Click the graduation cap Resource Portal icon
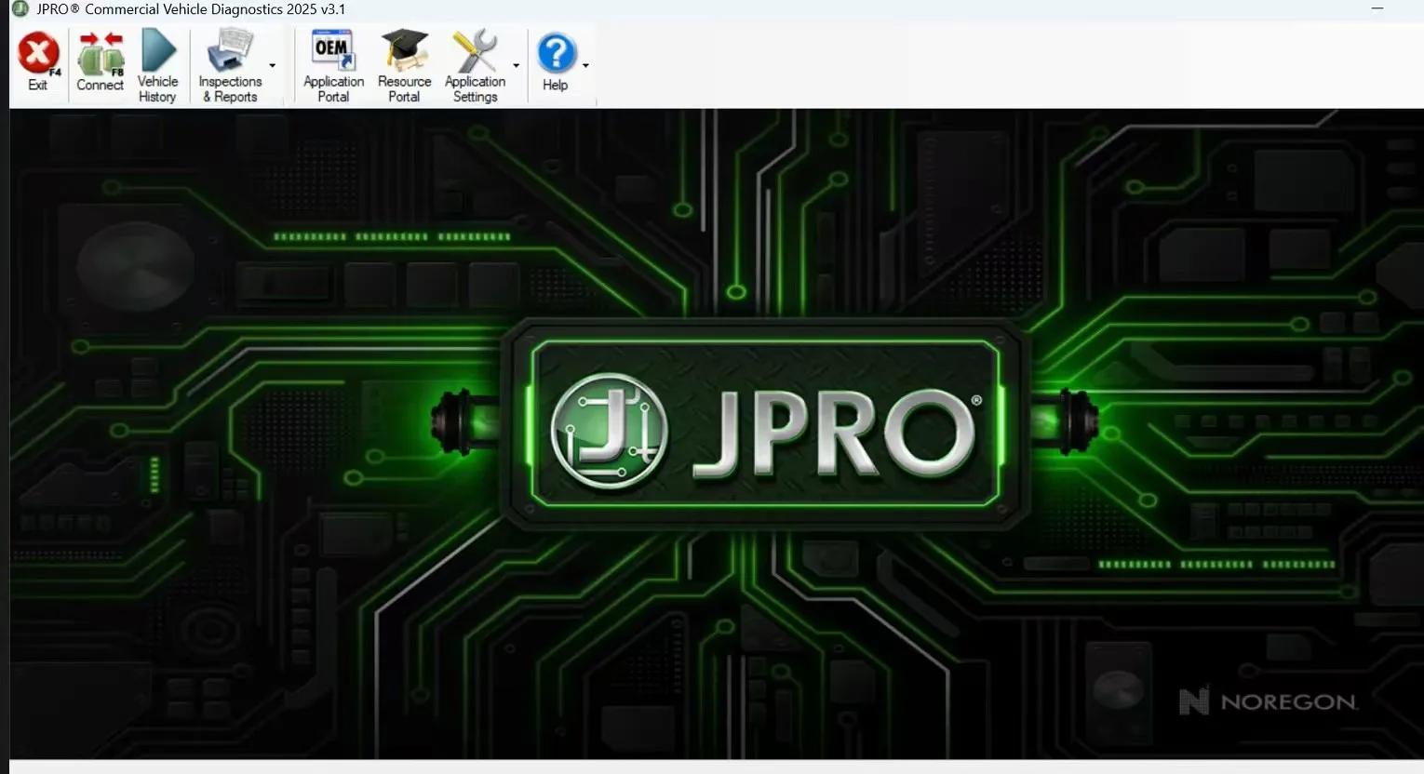This screenshot has height=774, width=1424. (404, 51)
